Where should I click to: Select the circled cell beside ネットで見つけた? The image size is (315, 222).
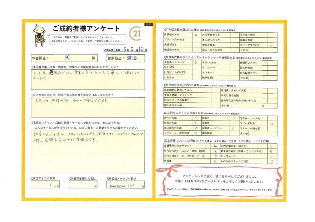[x=272, y=45]
